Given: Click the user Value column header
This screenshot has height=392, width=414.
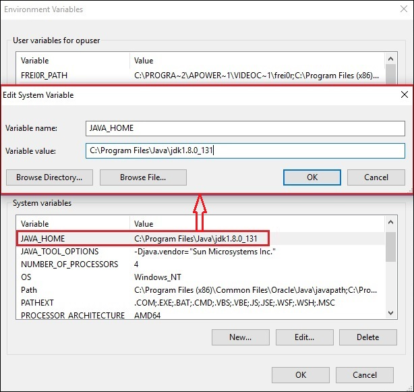Looking at the screenshot, I should click(257, 61).
